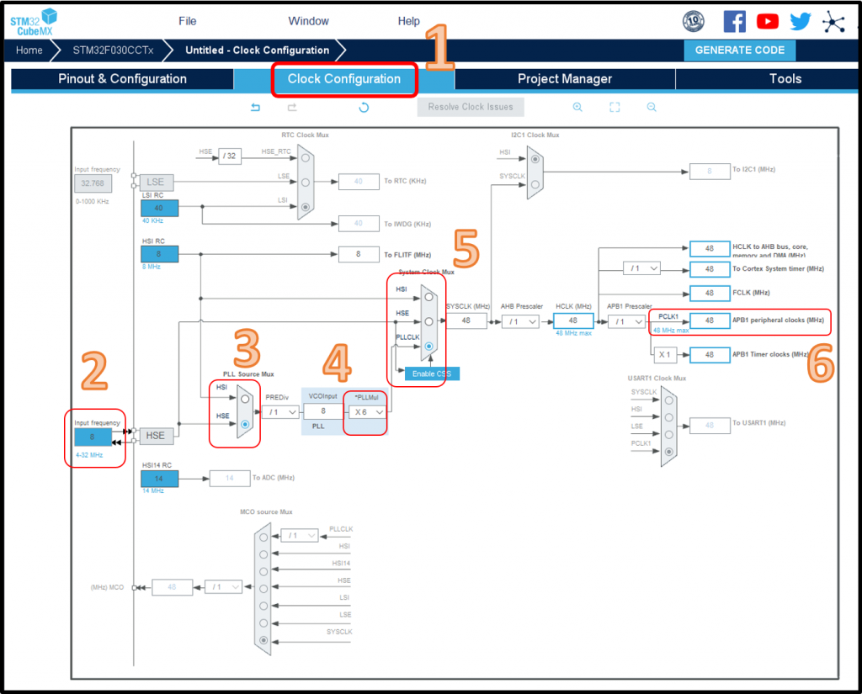The image size is (862, 694).
Task: Select HSE on System Clock Mux
Action: (428, 321)
